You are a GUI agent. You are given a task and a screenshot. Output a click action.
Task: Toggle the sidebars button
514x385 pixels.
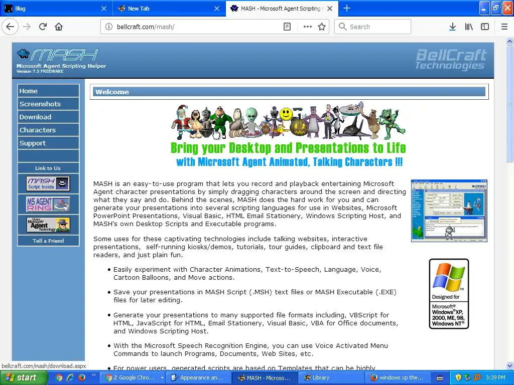tap(485, 27)
